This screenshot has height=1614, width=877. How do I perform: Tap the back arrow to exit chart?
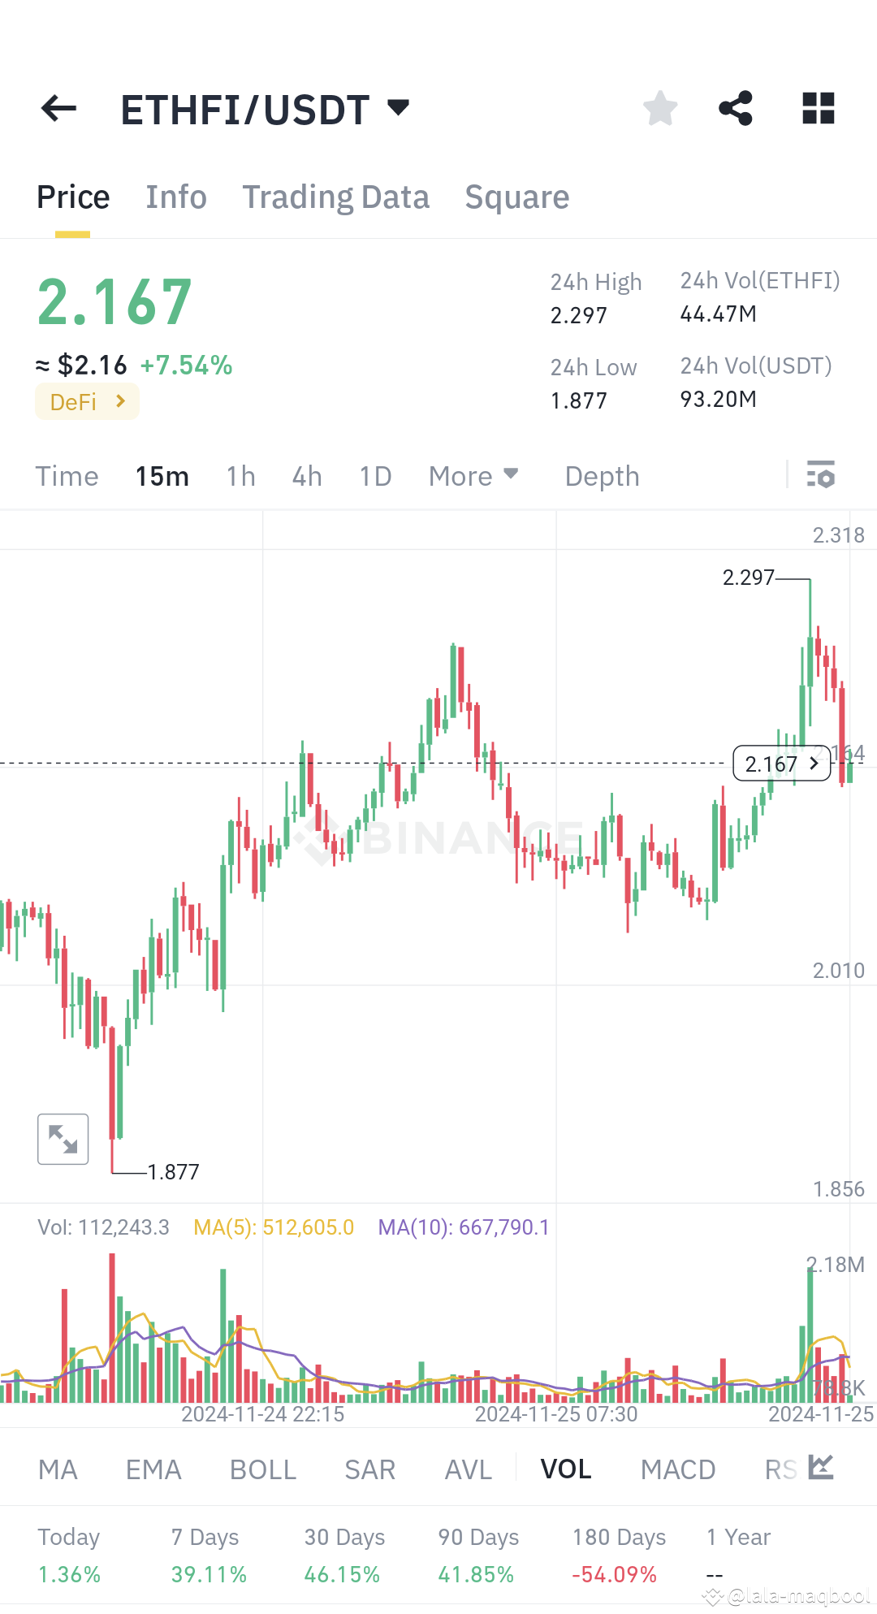57,108
